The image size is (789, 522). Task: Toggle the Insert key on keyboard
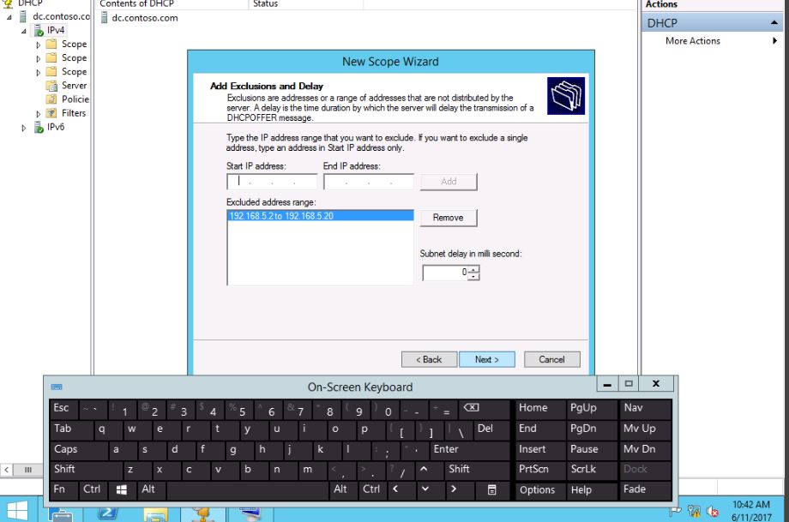540,449
